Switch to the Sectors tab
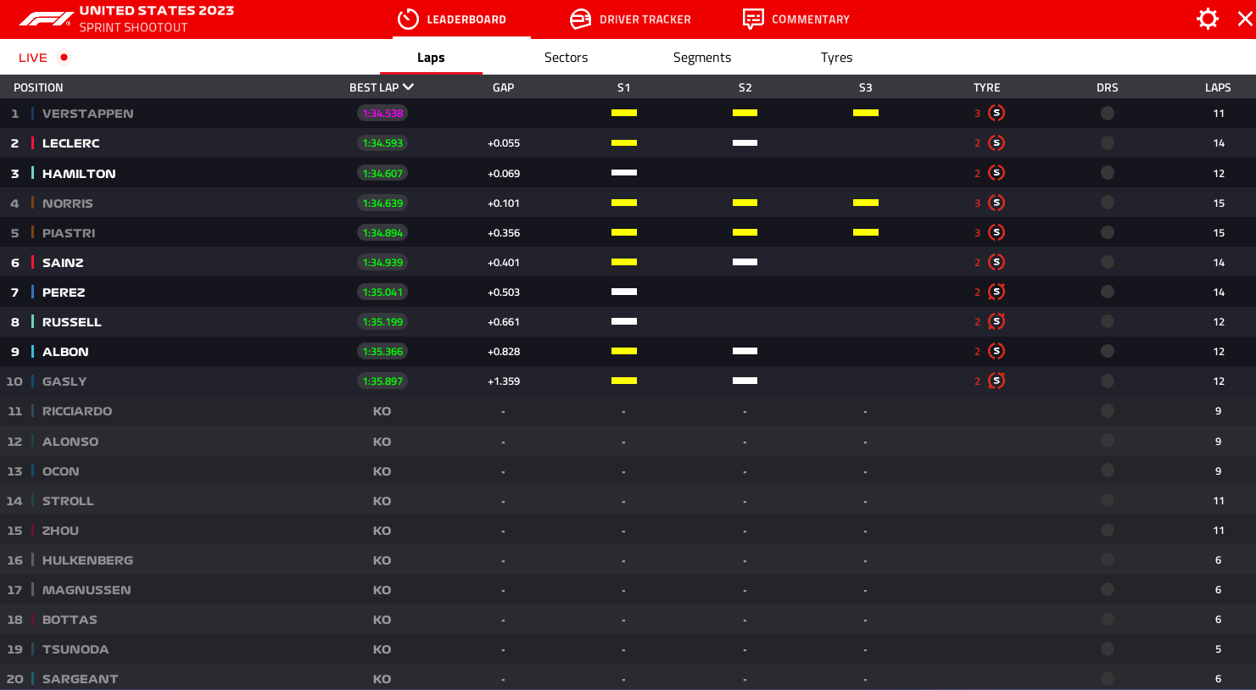1256x690 pixels. pos(566,58)
